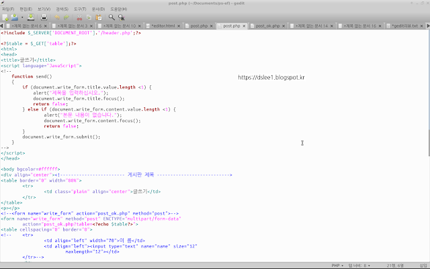The width and height of the screenshot is (430, 269).
Task: Open the 문서(D) menu
Action: click(x=98, y=9)
